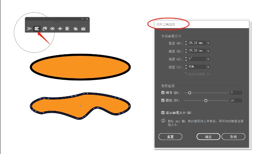Open the 角度 (A) dropdown arrow
The height and width of the screenshot is (154, 257).
pyautogui.click(x=208, y=59)
